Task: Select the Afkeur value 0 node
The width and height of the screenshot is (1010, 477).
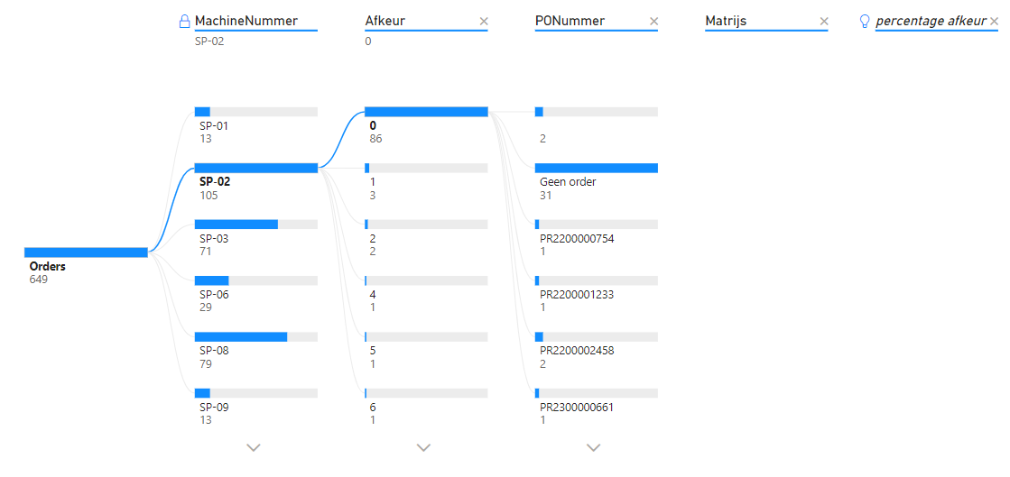Action: (x=426, y=112)
